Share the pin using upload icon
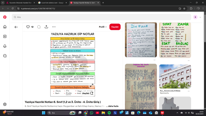Viewport: 206px width, 116px height. (x=46, y=27)
